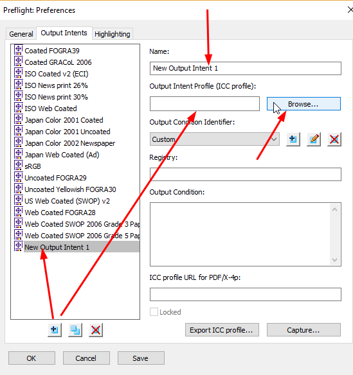Image resolution: width=353 pixels, height=375 pixels.
Task: Select Uncoated FOGRA29 entry
Action: (55, 178)
